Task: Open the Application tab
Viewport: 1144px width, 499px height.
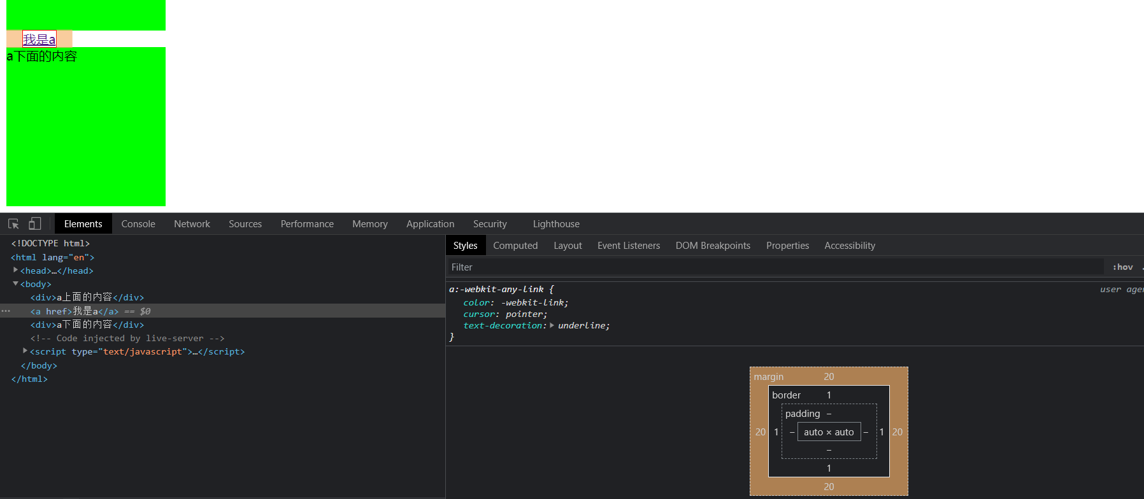Action: coord(431,224)
